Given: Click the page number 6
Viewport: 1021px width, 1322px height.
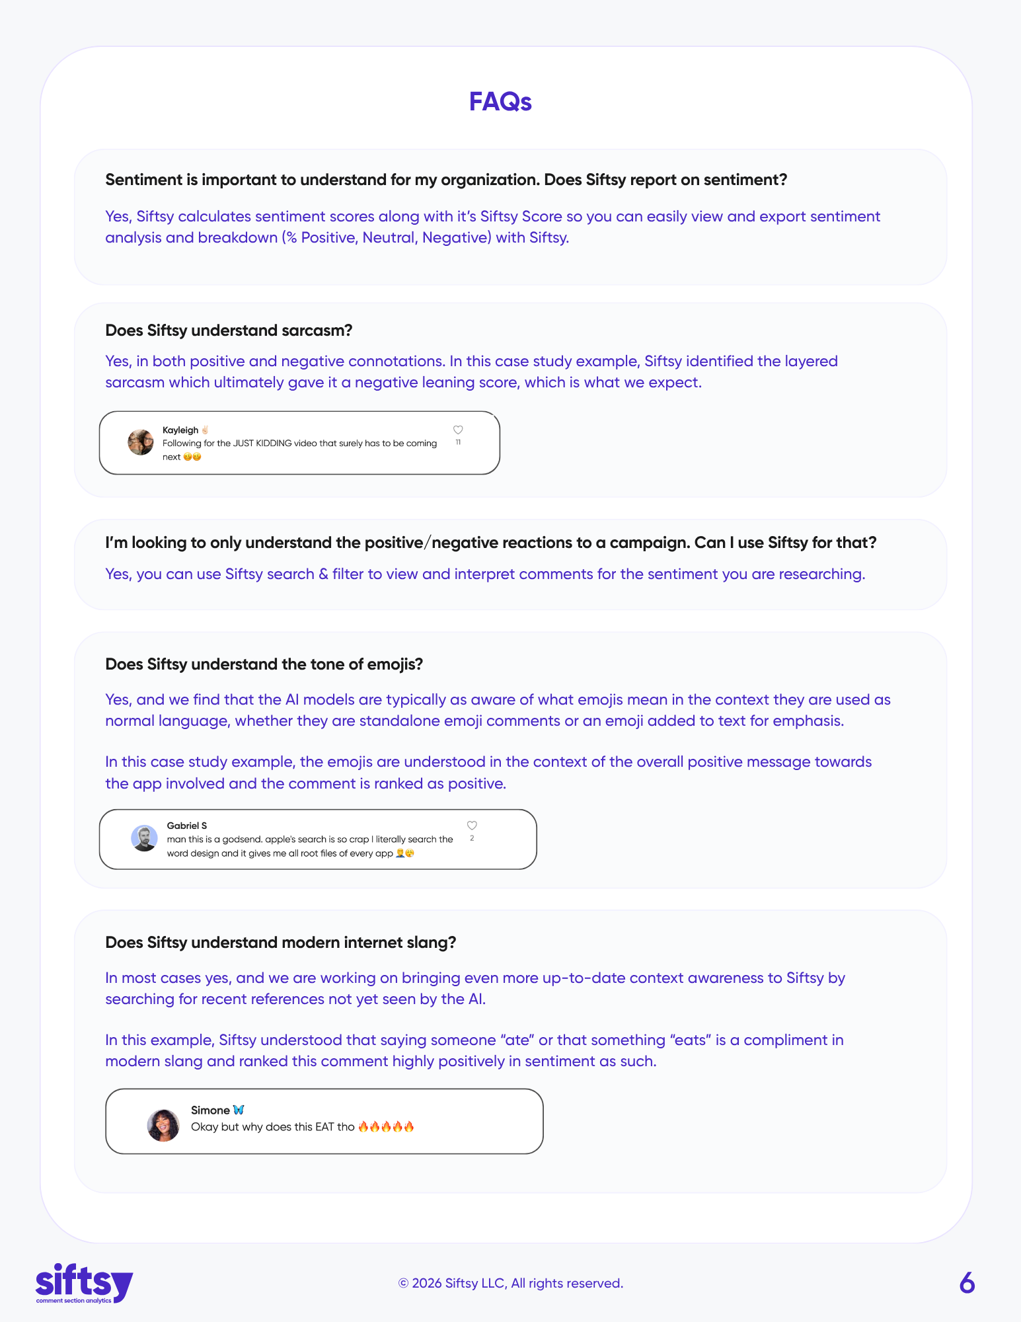Looking at the screenshot, I should pos(967,1283).
